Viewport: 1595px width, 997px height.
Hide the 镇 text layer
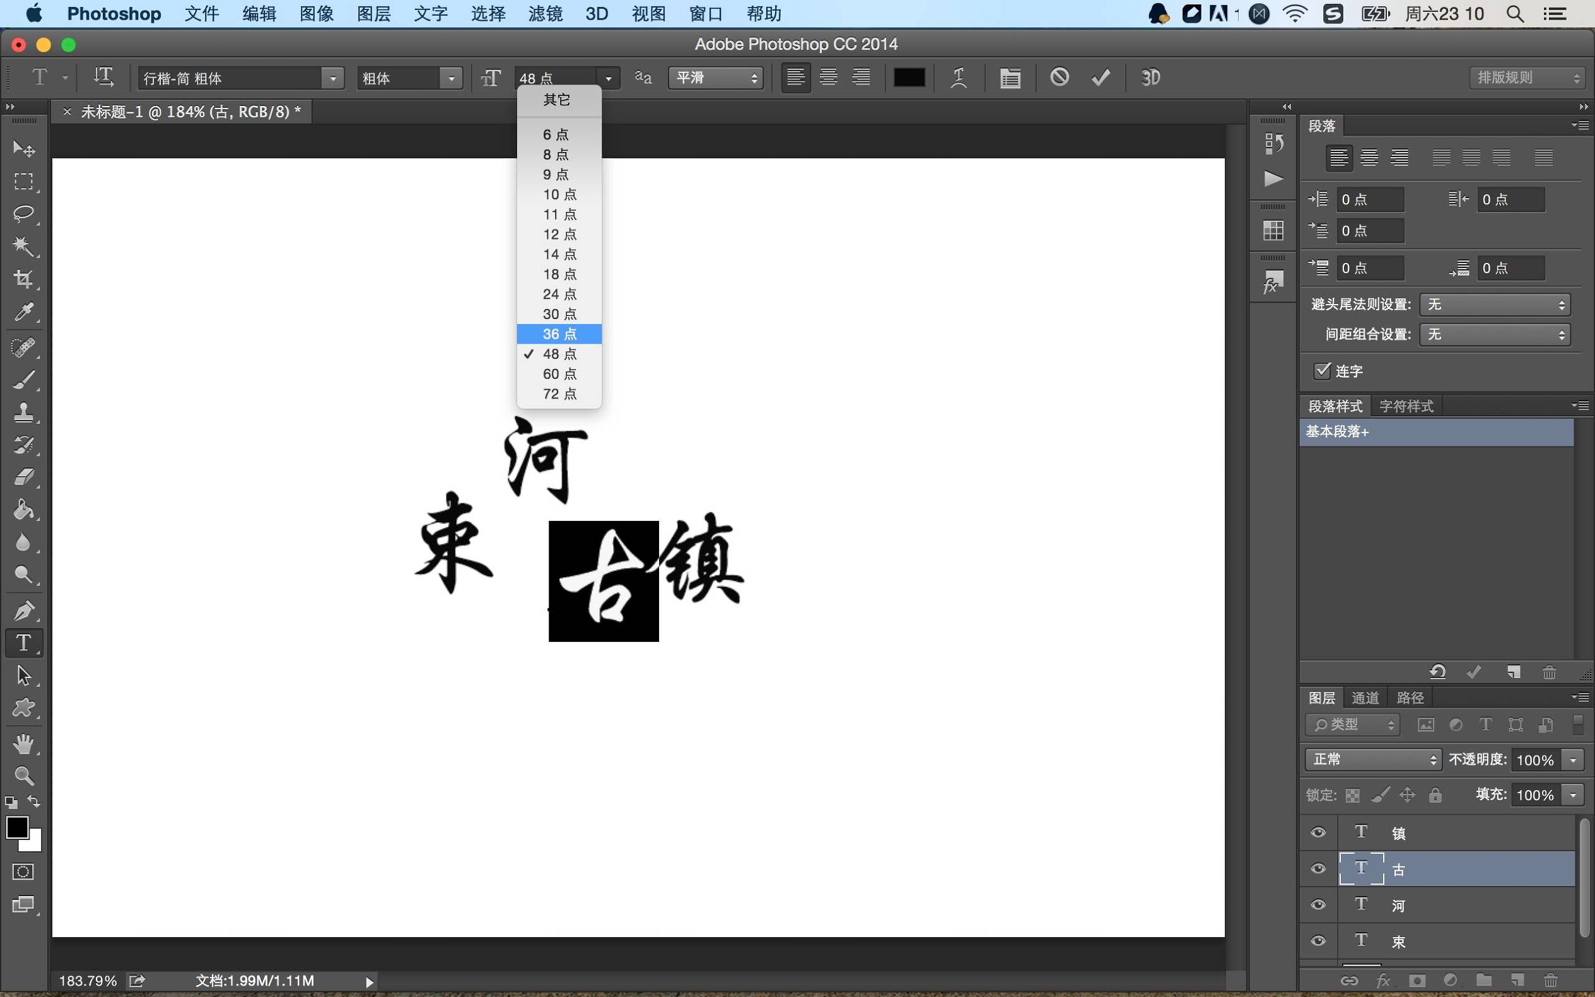click(x=1317, y=832)
